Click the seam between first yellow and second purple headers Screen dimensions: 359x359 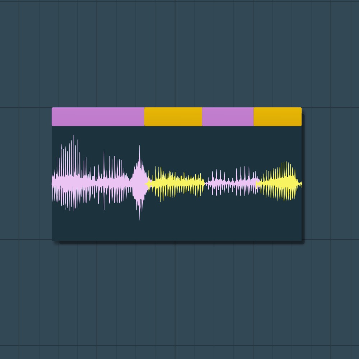click(202, 117)
